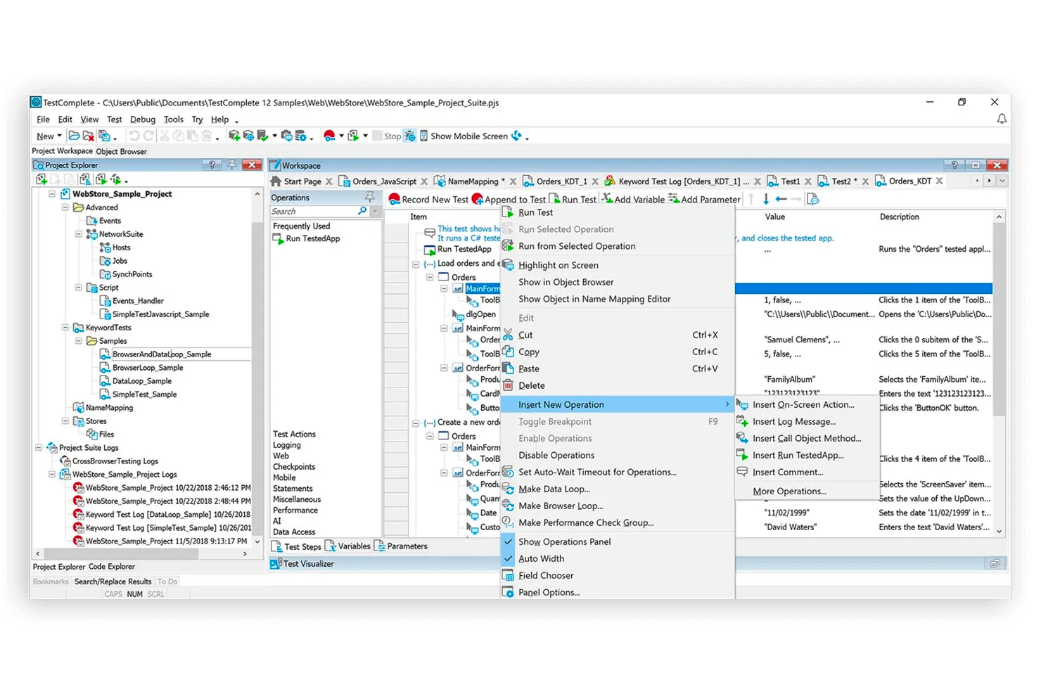Click the Object Spy icon beside Stop
This screenshot has height=694, width=1041.
[x=410, y=136]
